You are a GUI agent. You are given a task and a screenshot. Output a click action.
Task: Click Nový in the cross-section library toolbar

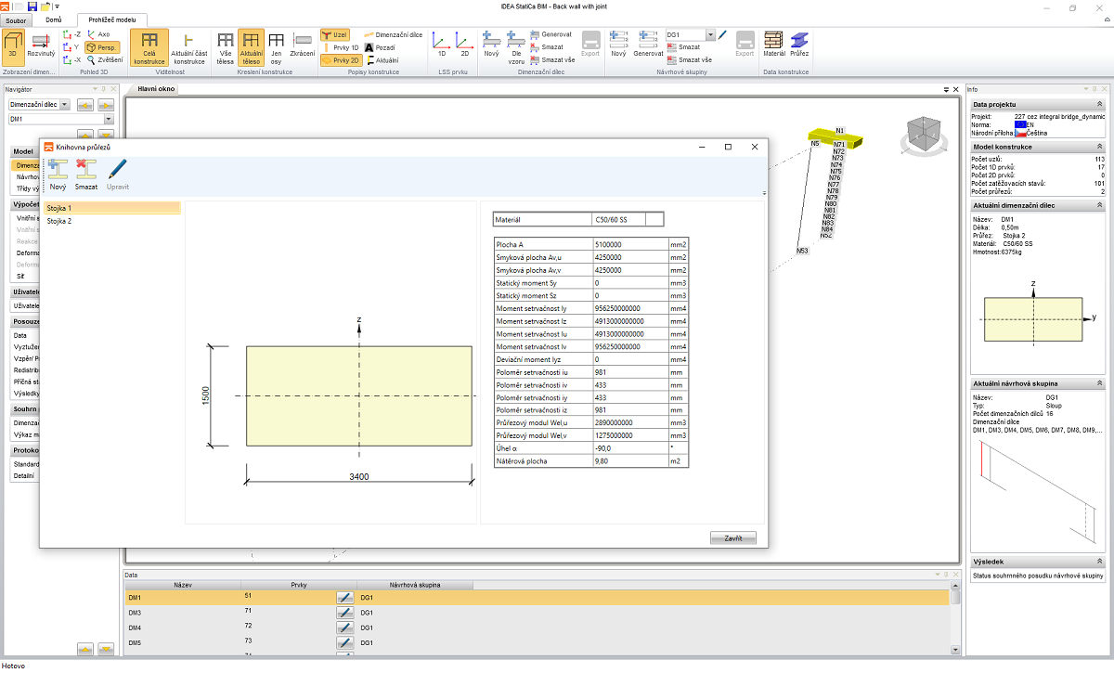tap(58, 174)
